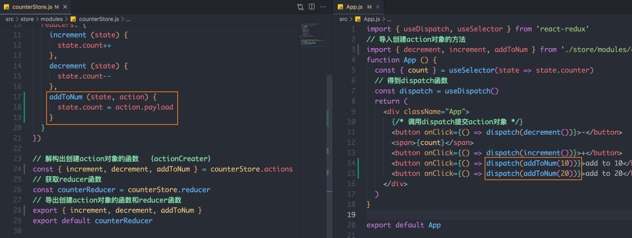Click line number 17 in counterStore.js
This screenshot has width=632, height=238.
(x=17, y=97)
